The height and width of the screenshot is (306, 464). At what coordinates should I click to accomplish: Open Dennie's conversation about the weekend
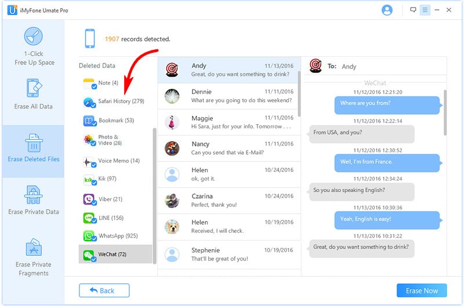click(x=229, y=96)
